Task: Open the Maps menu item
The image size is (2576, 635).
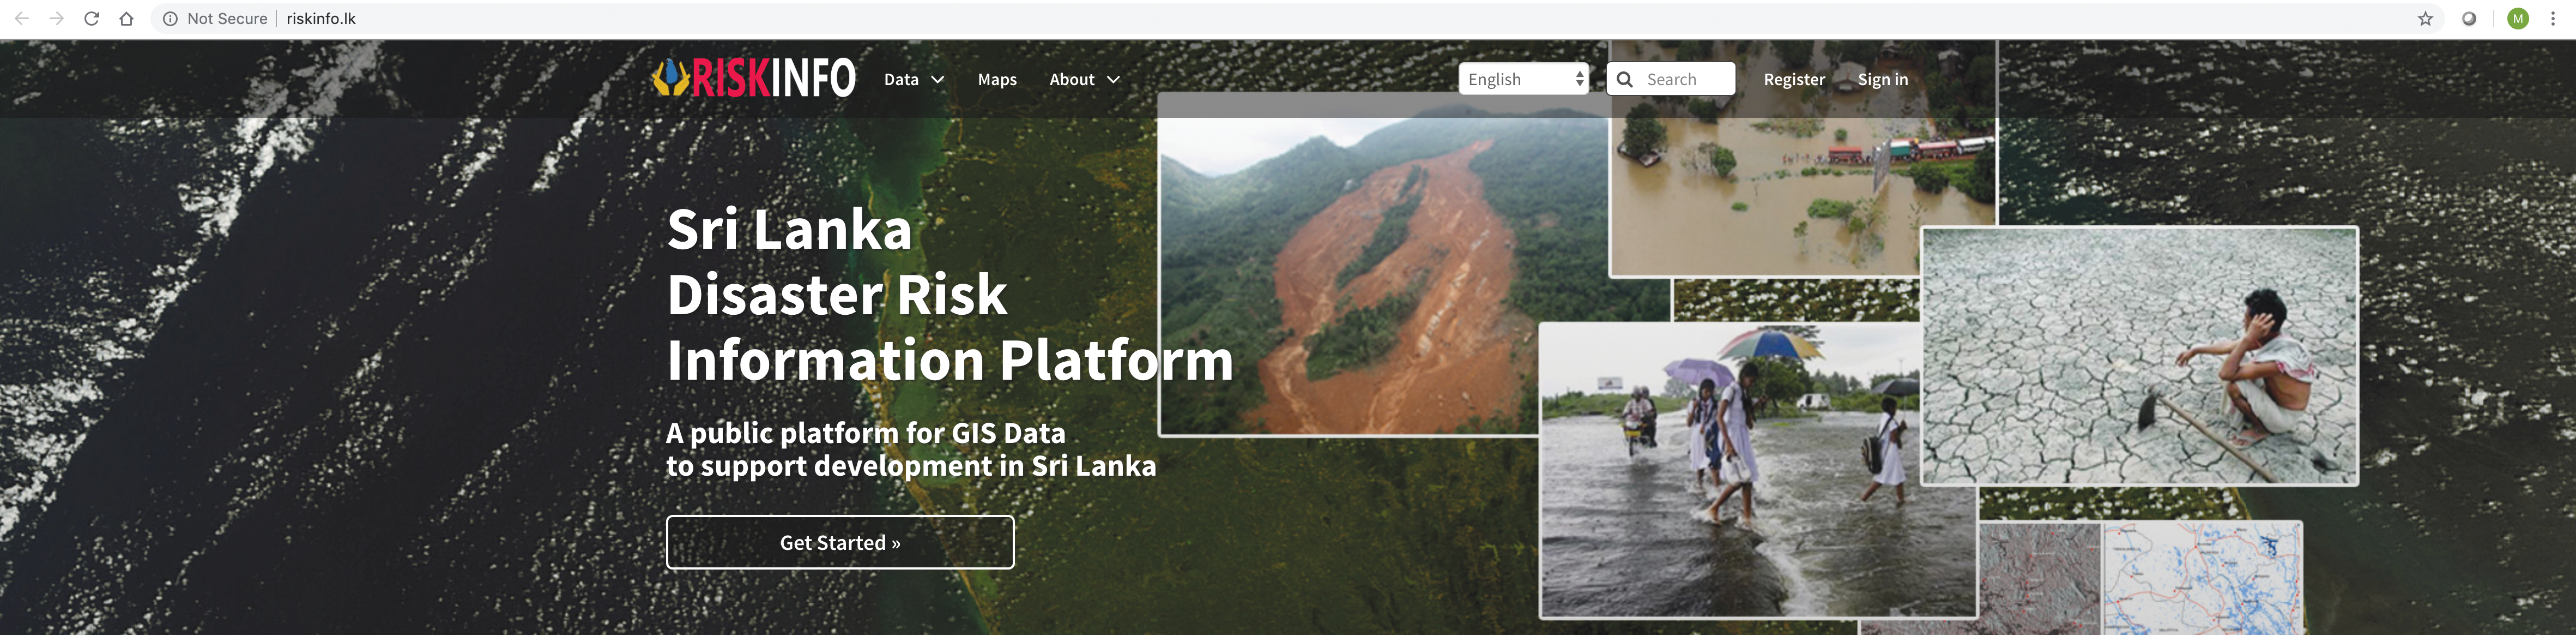Action: coord(997,79)
